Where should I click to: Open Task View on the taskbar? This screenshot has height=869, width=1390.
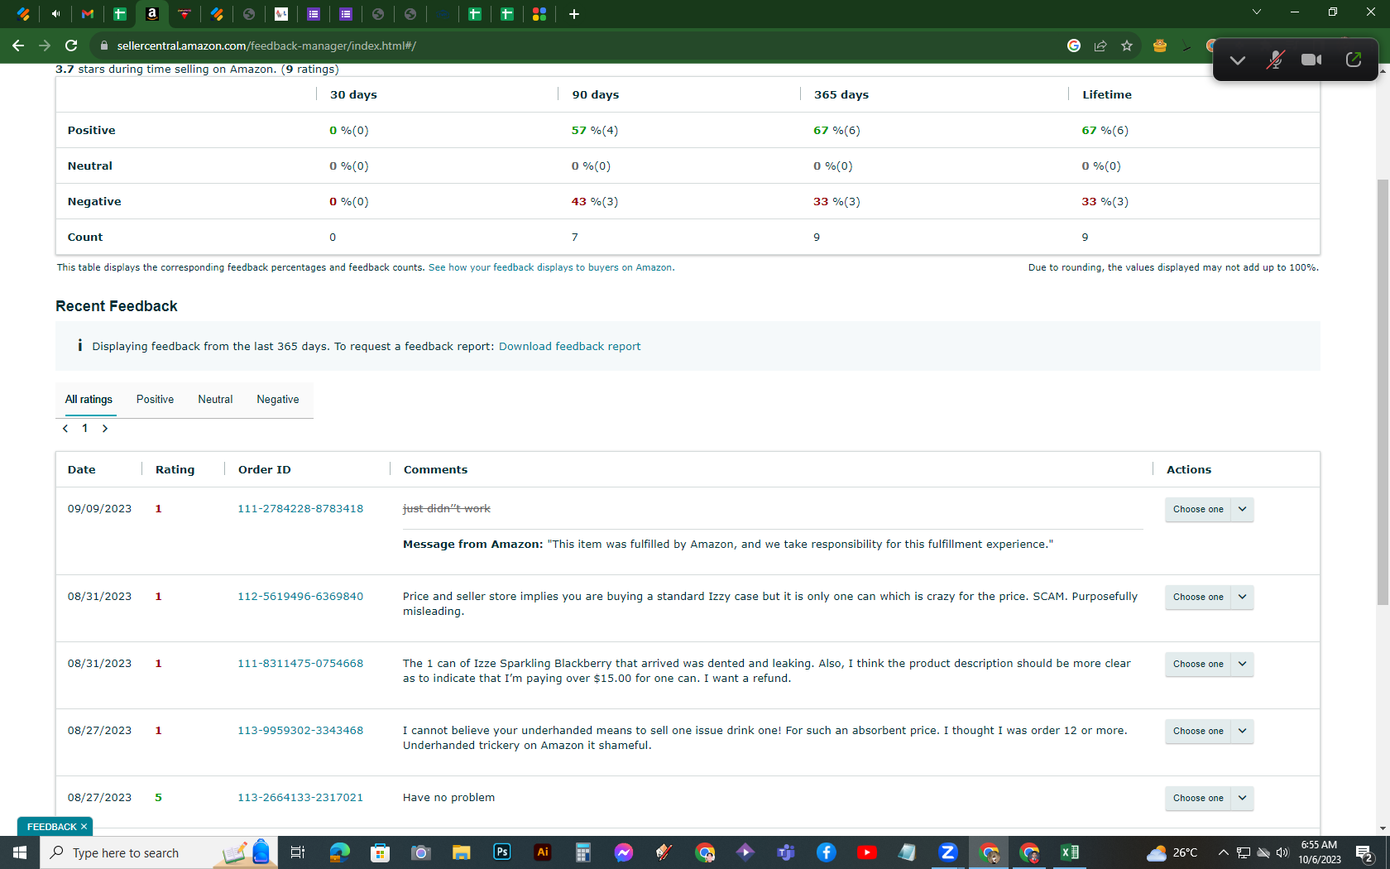tap(298, 852)
